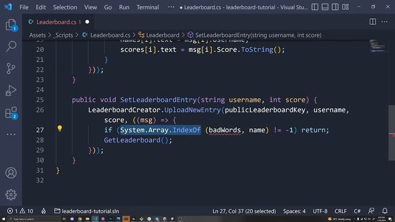Viewport: 395px width, 222px height.
Task: Open the editor More Actions ellipsis
Action: point(385,22)
